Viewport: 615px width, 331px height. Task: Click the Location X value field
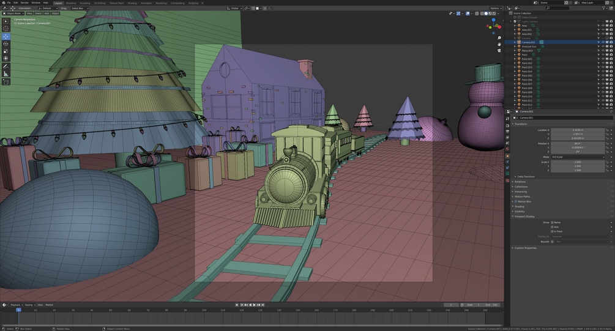click(578, 130)
